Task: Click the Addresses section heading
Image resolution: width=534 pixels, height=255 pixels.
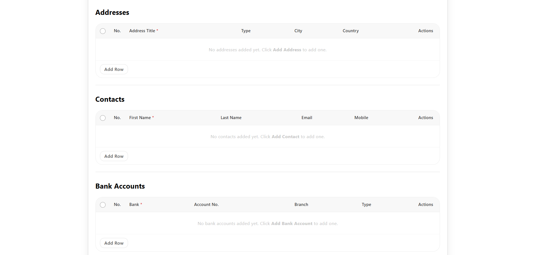Action: pos(112,13)
